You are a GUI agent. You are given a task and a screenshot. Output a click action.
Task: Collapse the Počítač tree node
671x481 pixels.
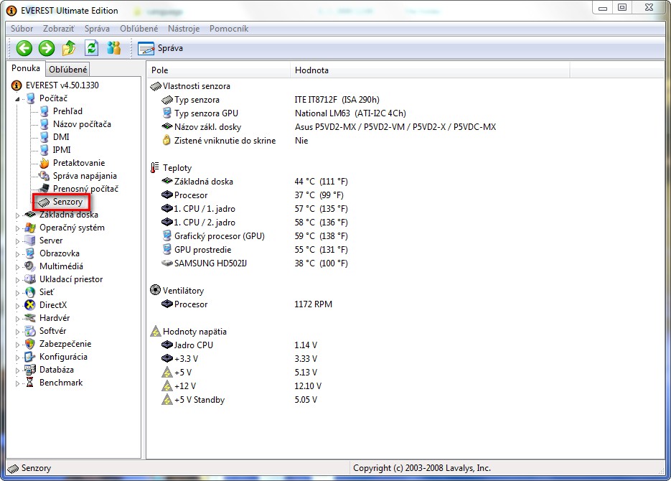[x=18, y=98]
